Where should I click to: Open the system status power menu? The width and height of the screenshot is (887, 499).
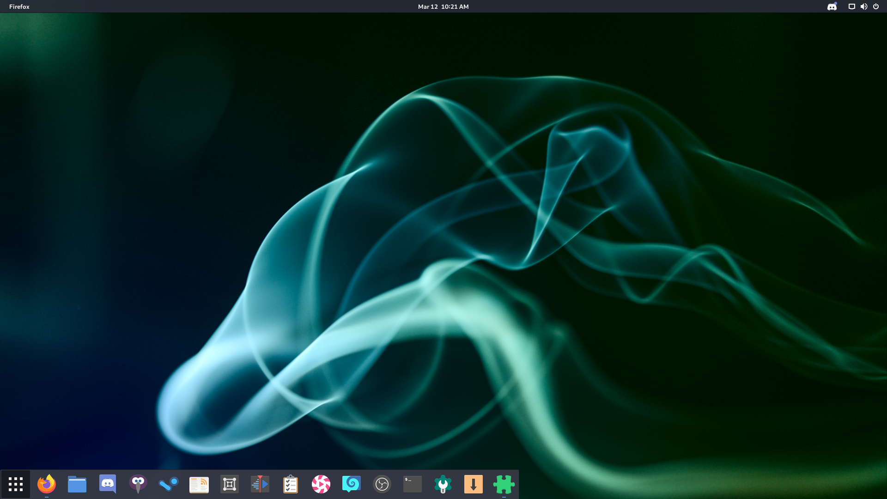point(875,6)
